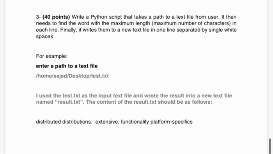
Task: Click the word "platform-specifics" at line end
Action: click(x=172, y=122)
